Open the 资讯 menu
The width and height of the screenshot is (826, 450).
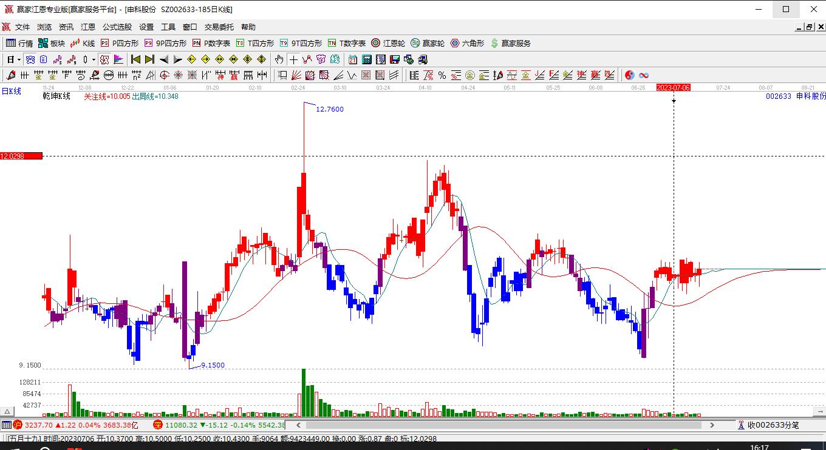click(x=66, y=27)
